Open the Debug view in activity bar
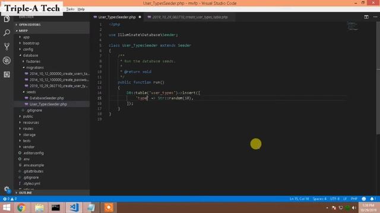Image resolution: width=380 pixels, height=213 pixels. pyautogui.click(x=7, y=60)
